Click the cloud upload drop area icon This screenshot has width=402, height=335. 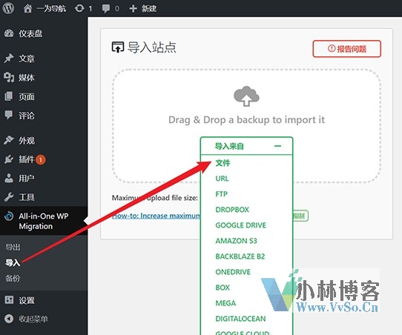coord(246,96)
